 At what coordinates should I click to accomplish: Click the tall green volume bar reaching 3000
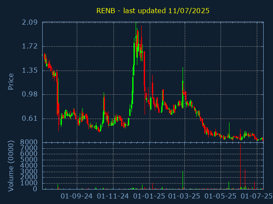[x=183, y=180]
